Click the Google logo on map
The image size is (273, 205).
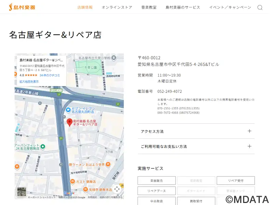69,193
